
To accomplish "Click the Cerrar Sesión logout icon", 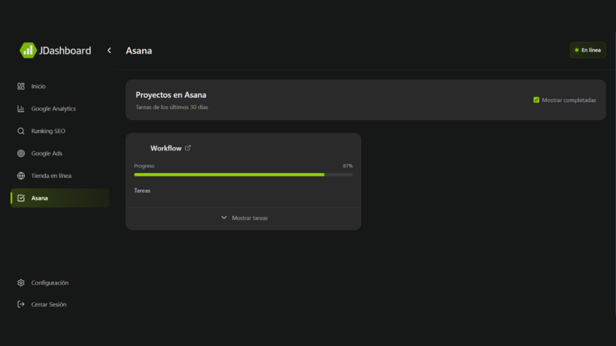I will tap(21, 305).
